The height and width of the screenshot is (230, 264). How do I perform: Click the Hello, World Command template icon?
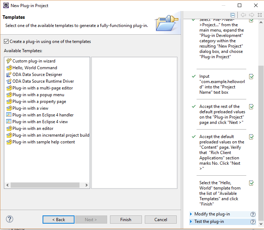coord(9,67)
